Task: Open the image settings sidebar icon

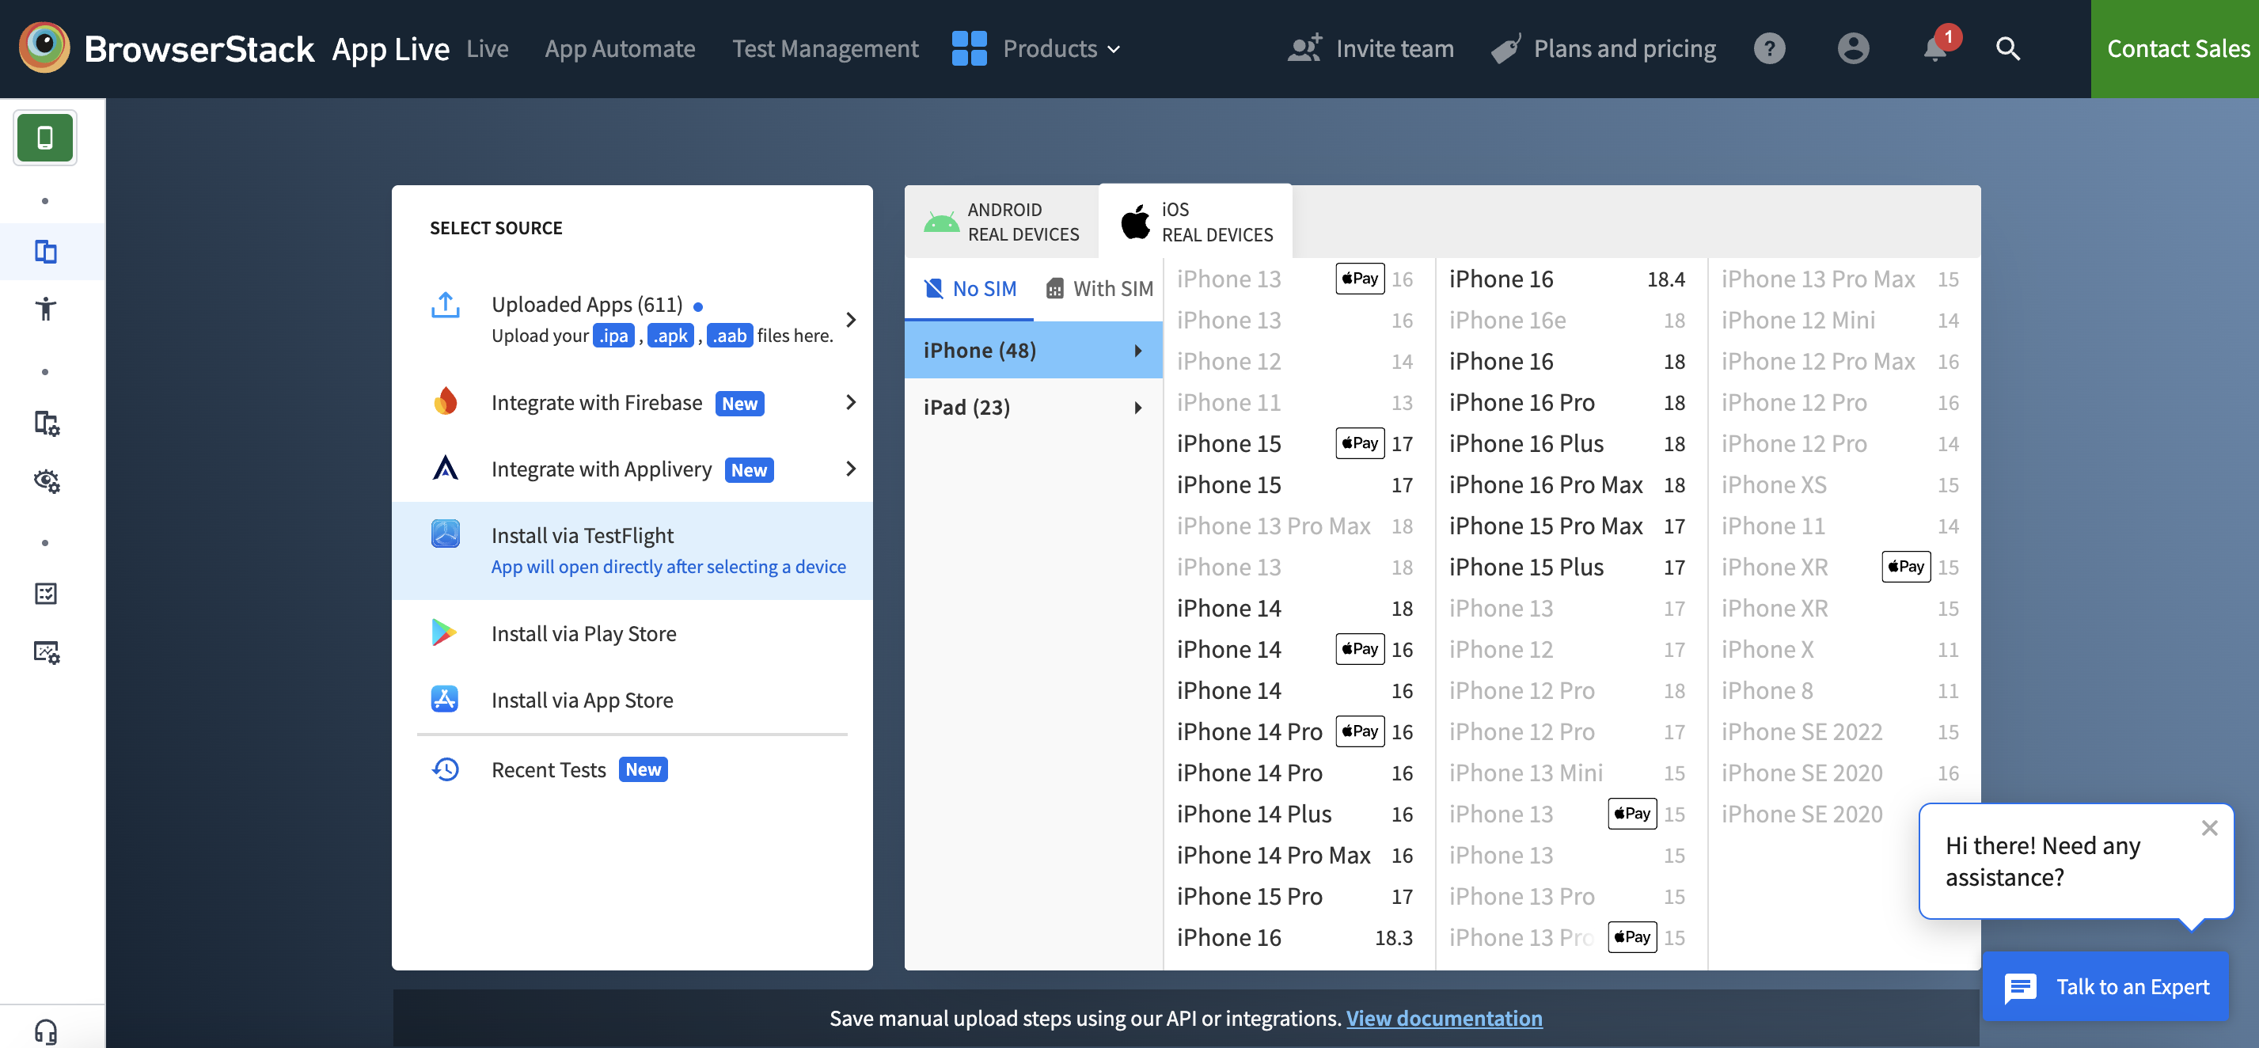Action: tap(46, 651)
